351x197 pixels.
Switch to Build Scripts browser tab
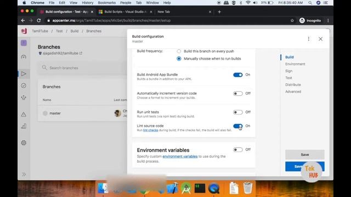point(125,12)
